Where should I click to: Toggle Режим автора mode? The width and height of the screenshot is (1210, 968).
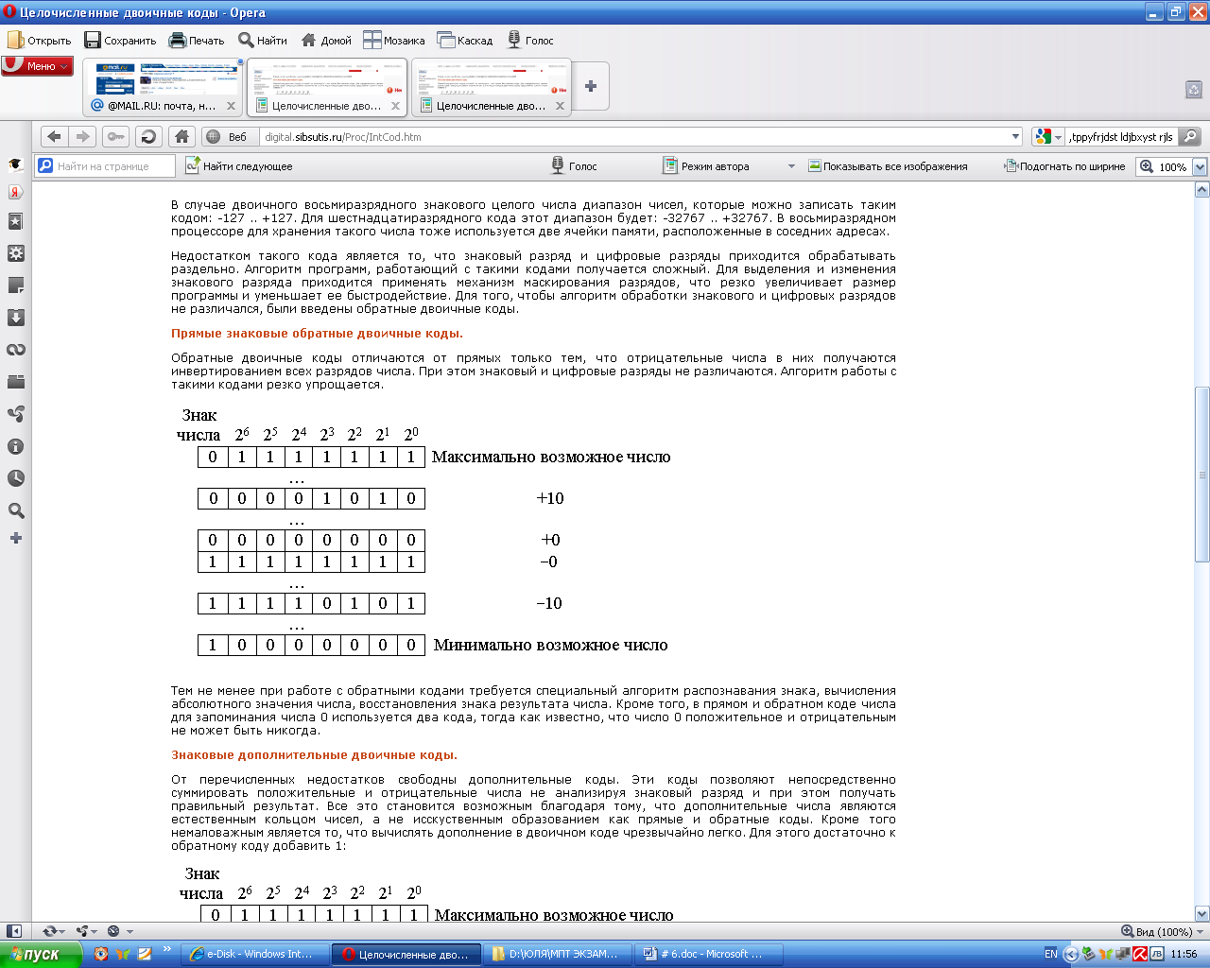click(705, 165)
